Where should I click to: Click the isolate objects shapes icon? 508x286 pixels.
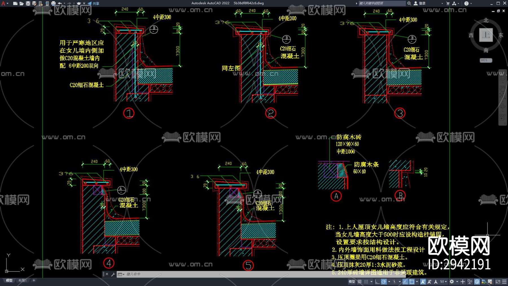coord(470,281)
